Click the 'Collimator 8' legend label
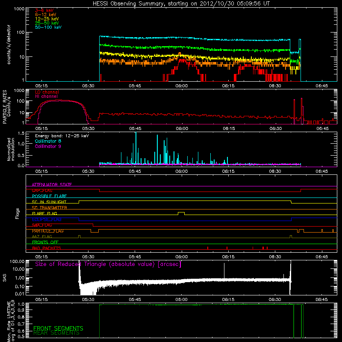The height and width of the screenshot is (342, 342). [x=48, y=141]
